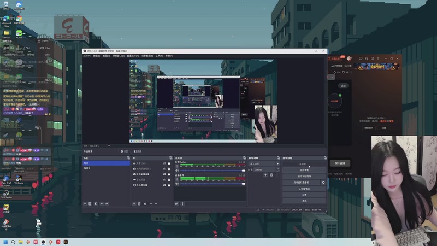Adjust the 桌面音频 volume slider
This screenshot has height=246, width=437.
point(212,184)
